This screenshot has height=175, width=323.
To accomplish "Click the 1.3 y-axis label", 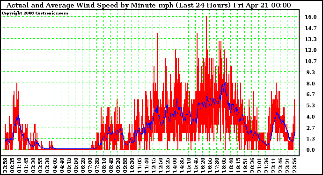I will (x=311, y=139).
